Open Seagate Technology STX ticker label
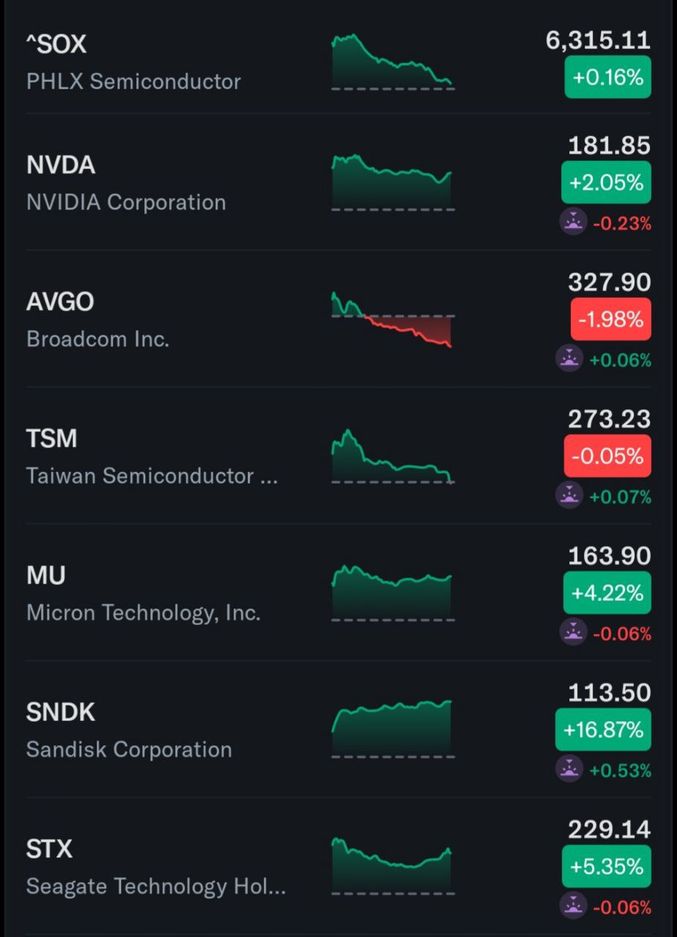 (49, 849)
